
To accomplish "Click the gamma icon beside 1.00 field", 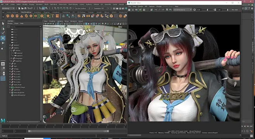I will tap(215, 10).
